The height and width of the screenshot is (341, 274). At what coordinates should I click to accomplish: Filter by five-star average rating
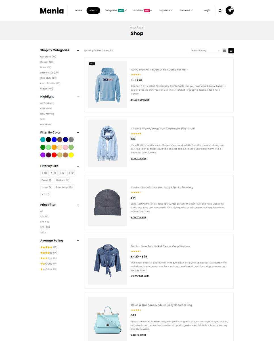tap(49, 247)
